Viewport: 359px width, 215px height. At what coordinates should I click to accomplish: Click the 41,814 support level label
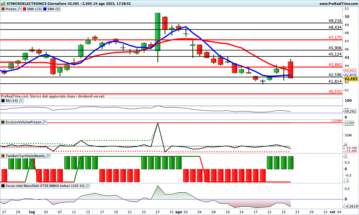pos(335,81)
